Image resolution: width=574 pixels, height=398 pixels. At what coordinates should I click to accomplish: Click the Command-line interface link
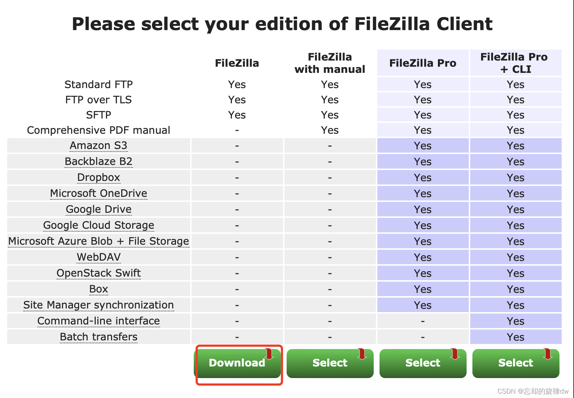[98, 321]
